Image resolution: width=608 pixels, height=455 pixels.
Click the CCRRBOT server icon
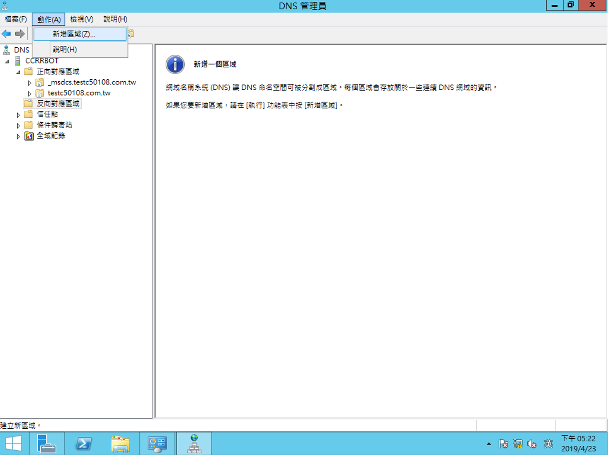coord(18,61)
